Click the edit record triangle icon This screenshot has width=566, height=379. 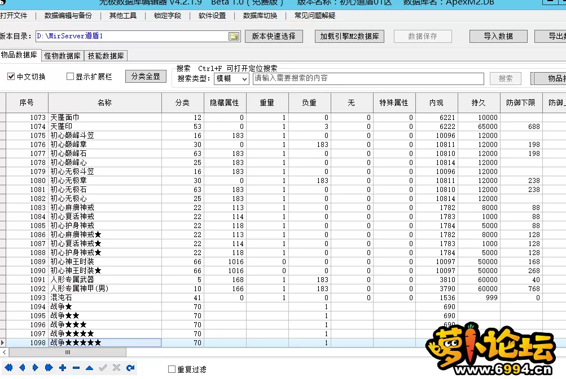pyautogui.click(x=90, y=368)
